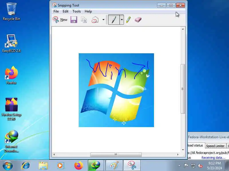Image resolution: width=229 pixels, height=171 pixels.
Task: Select the Recycle Bin desktop icon
Action: point(11,12)
